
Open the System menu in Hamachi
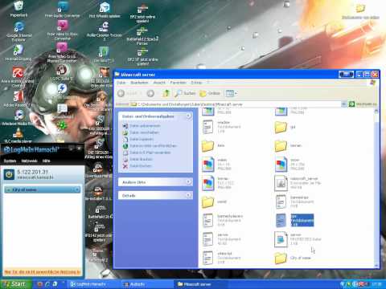[x=10, y=161]
